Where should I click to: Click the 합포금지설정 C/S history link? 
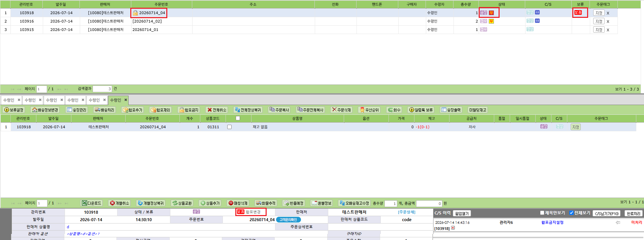click(552, 222)
